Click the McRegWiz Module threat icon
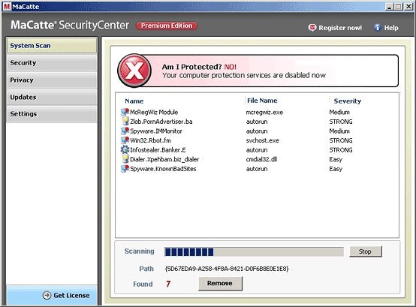The width and height of the screenshot is (416, 307). pos(125,112)
